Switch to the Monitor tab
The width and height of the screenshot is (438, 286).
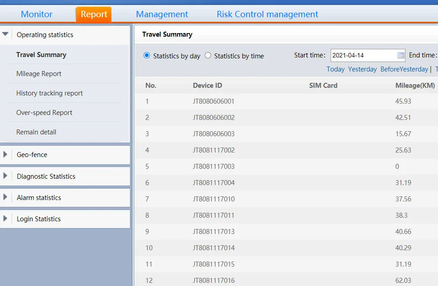click(x=37, y=14)
